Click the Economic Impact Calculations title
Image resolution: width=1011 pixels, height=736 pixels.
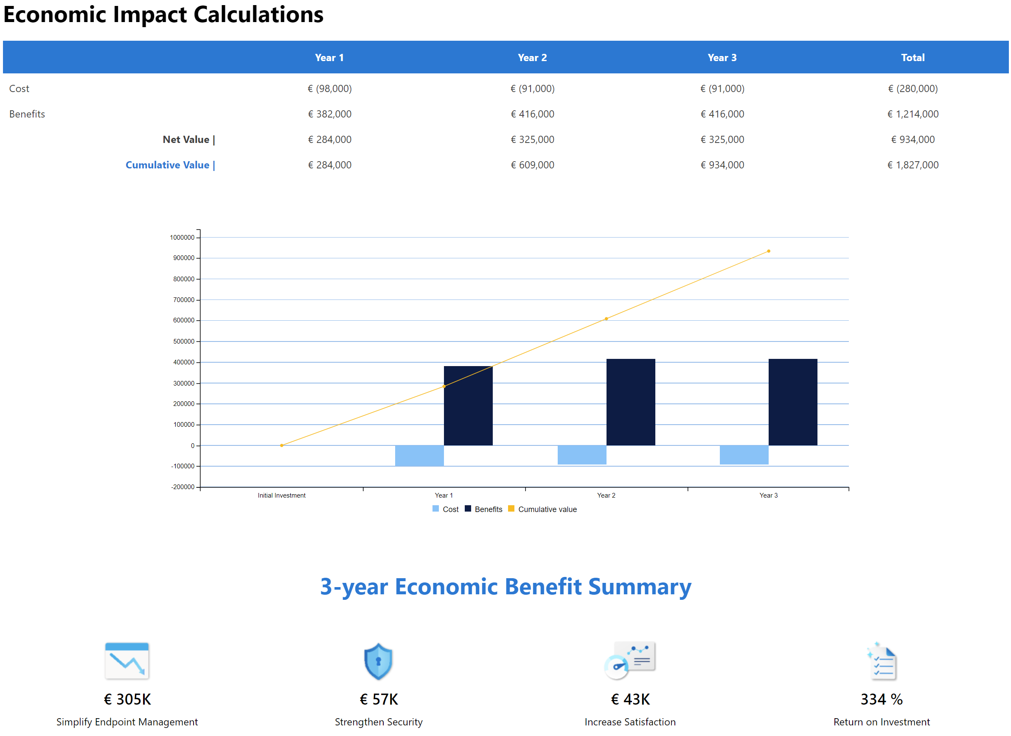163,15
